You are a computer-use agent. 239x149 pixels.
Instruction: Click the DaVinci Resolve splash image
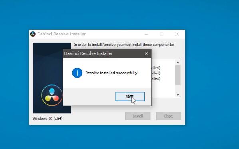pyautogui.click(x=52, y=78)
